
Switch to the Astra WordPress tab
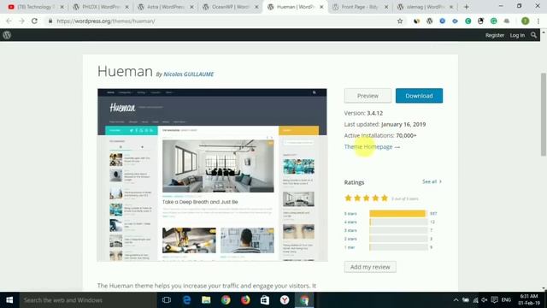point(165,7)
